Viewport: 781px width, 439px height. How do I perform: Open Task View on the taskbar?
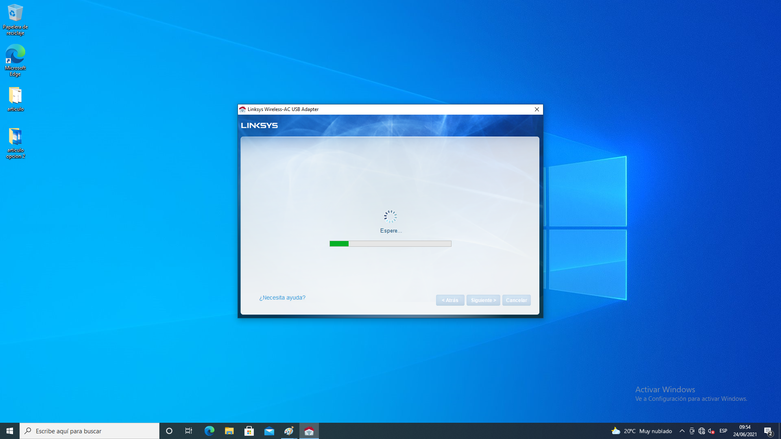189,431
